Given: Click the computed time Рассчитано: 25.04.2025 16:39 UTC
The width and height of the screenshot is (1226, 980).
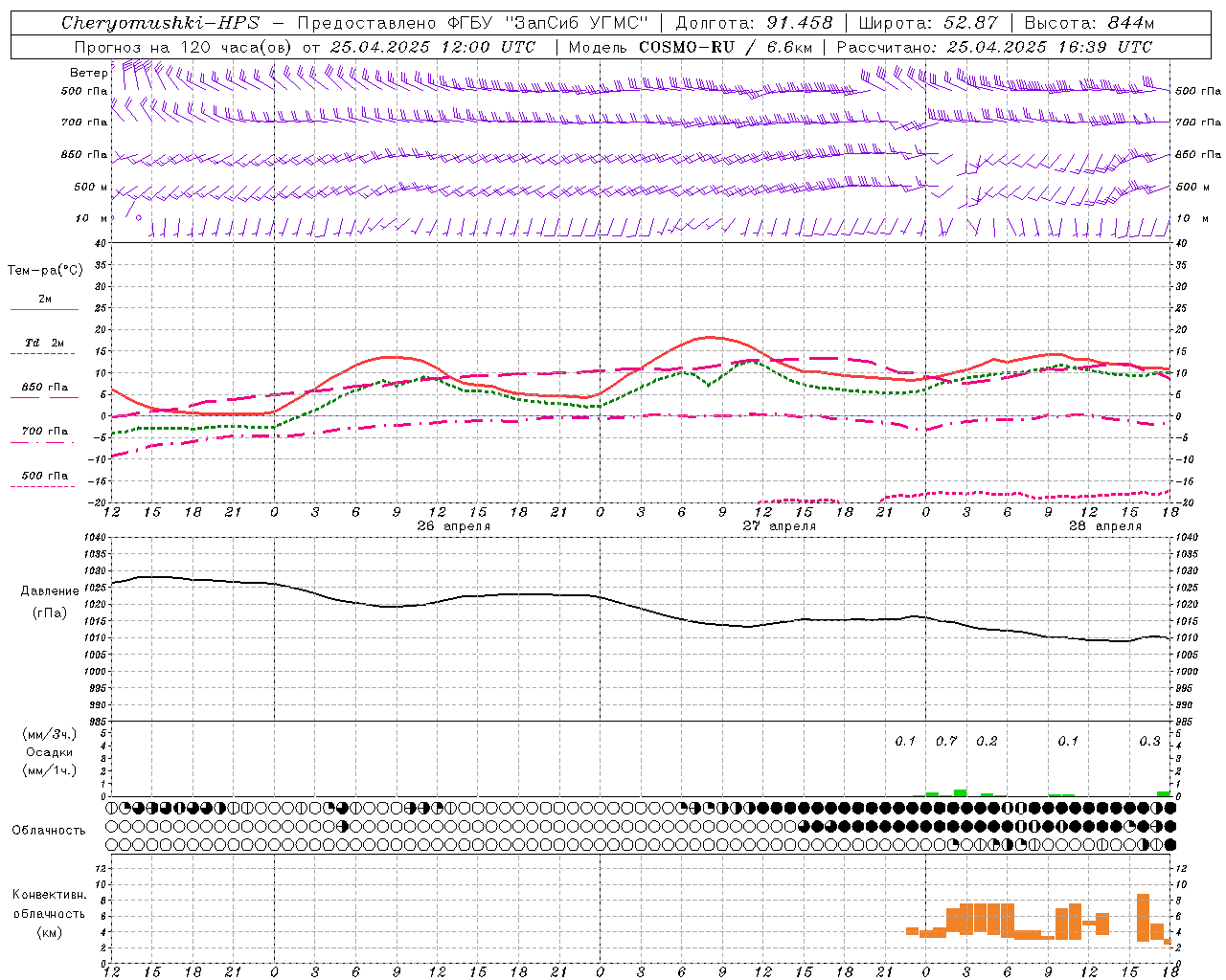Looking at the screenshot, I should pos(994,47).
